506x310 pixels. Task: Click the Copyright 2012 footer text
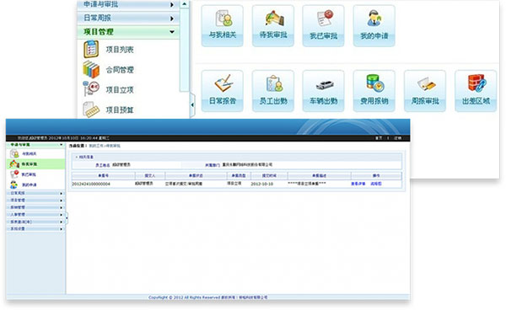pyautogui.click(x=208, y=297)
